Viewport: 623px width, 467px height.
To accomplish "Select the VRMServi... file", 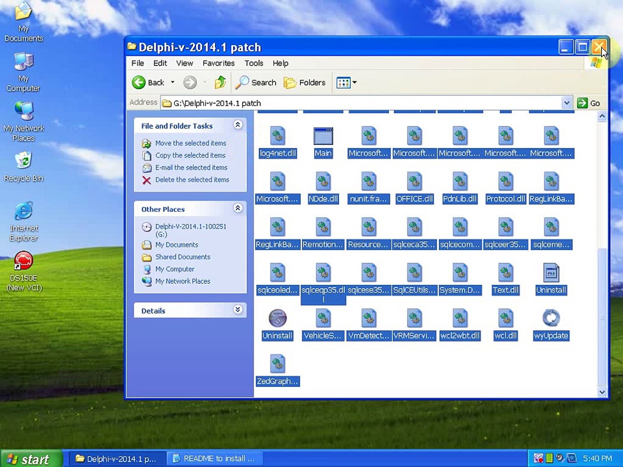I will pos(414,324).
